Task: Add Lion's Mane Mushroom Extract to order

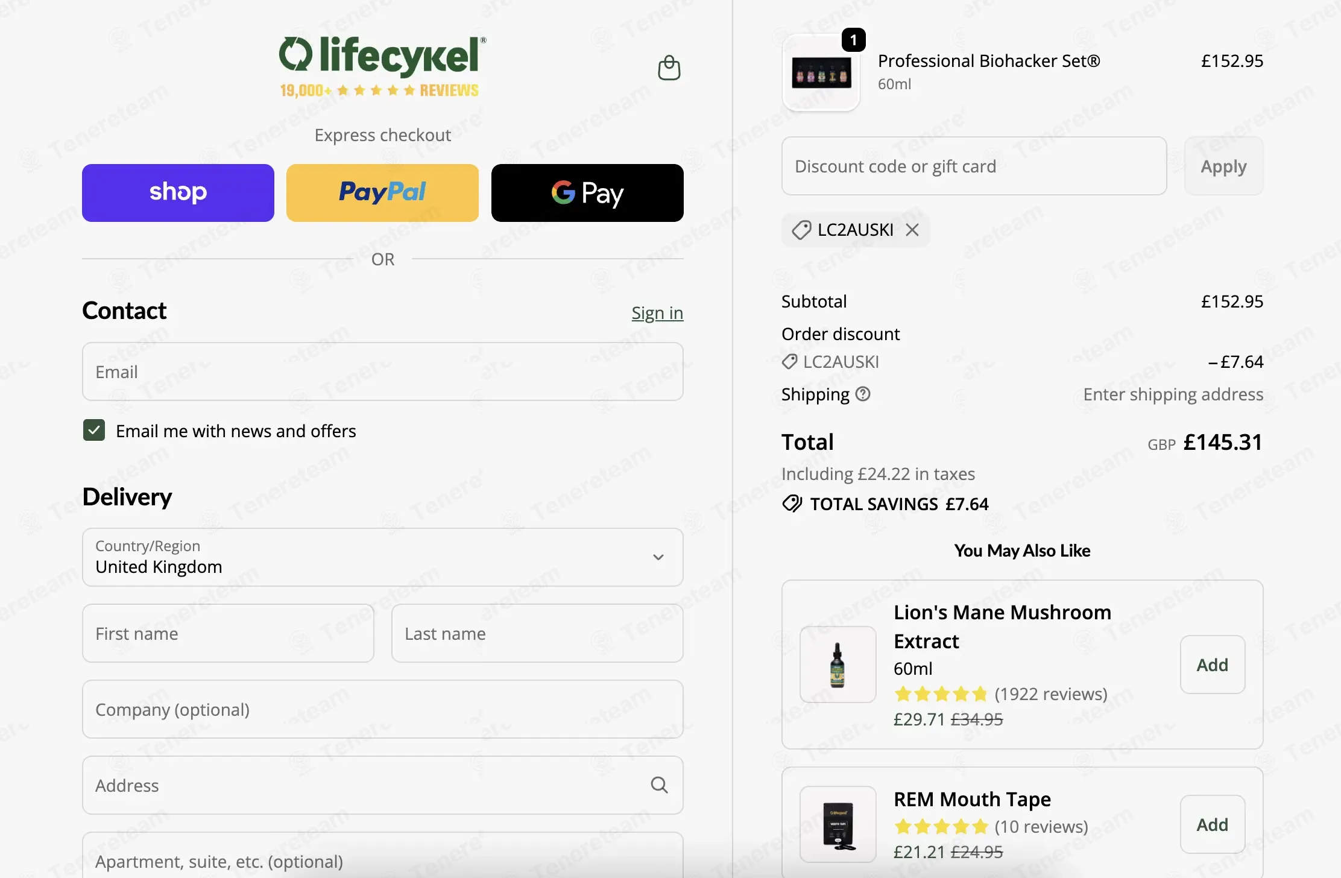Action: coord(1213,665)
